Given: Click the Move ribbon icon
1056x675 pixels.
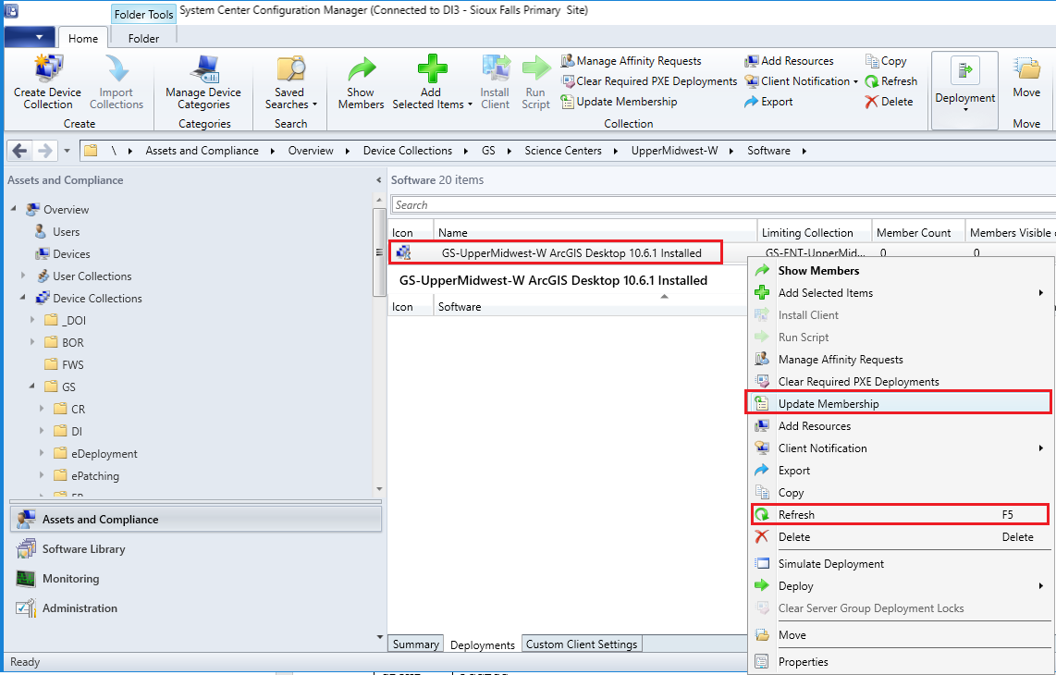Looking at the screenshot, I should [x=1026, y=79].
